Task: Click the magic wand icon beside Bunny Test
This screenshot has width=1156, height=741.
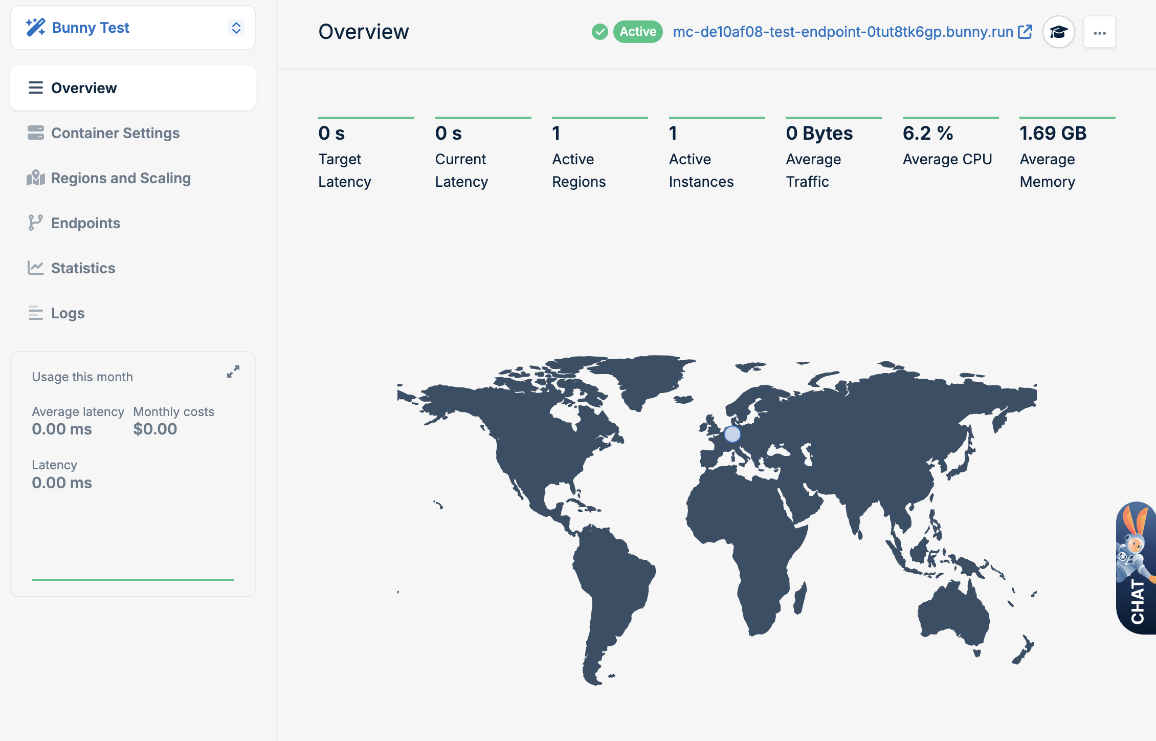Action: (35, 28)
